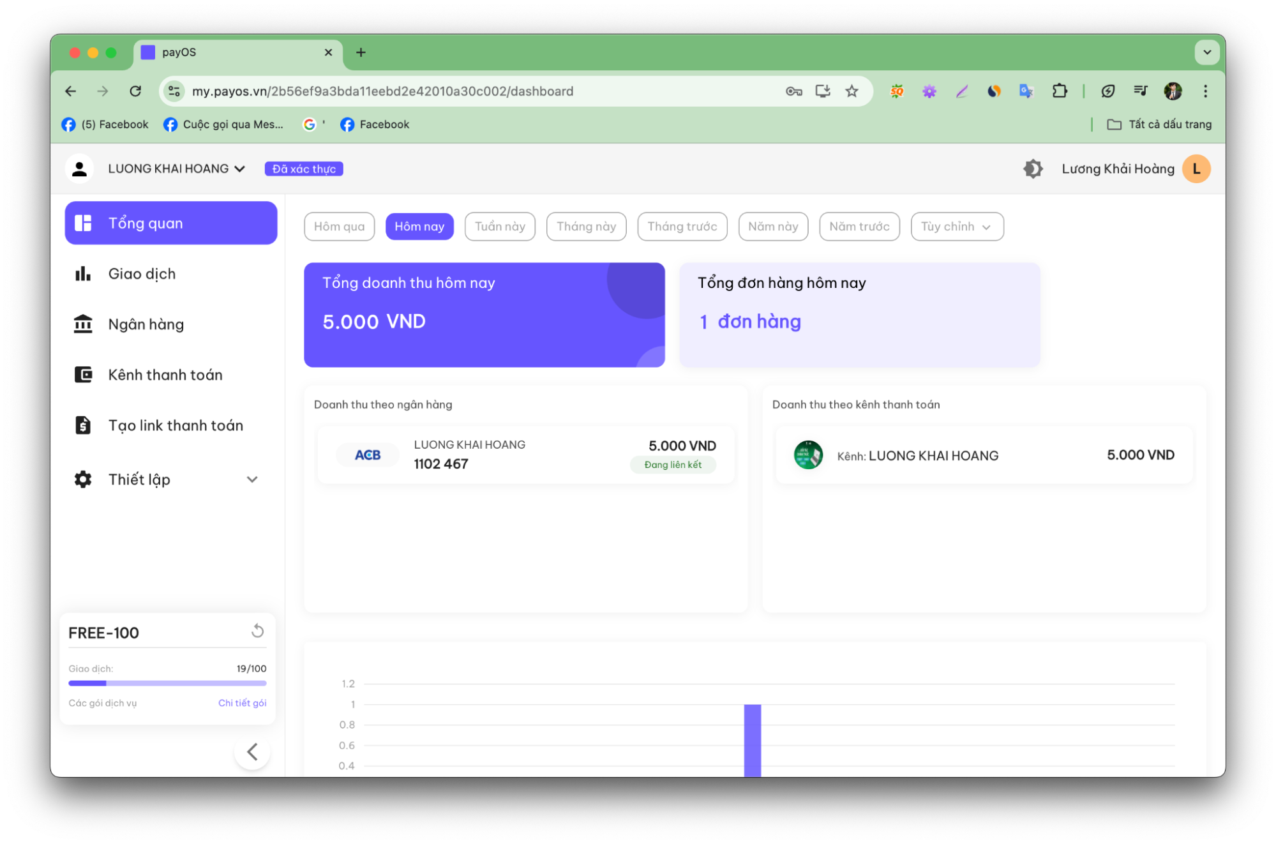Select the payOS browser tab
The width and height of the screenshot is (1276, 844).
(x=237, y=52)
